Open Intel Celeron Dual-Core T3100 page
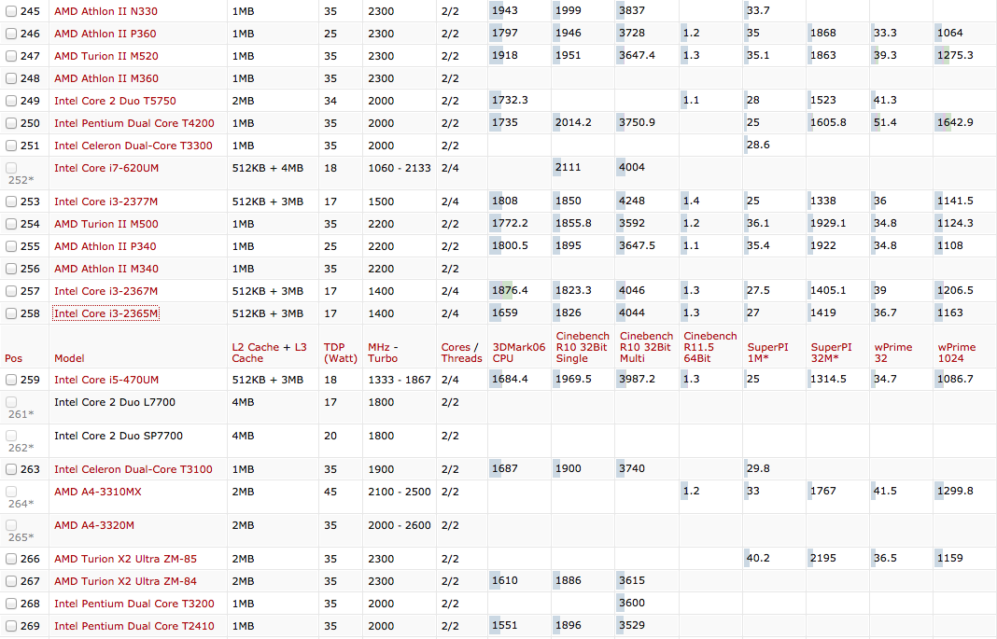 [133, 469]
